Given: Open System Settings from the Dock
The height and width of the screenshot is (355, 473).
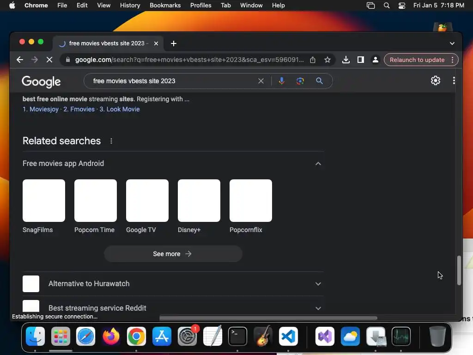Looking at the screenshot, I should (188, 337).
